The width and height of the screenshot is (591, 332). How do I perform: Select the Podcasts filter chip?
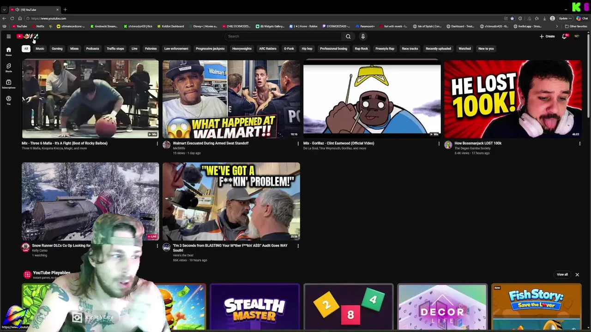coord(92,48)
